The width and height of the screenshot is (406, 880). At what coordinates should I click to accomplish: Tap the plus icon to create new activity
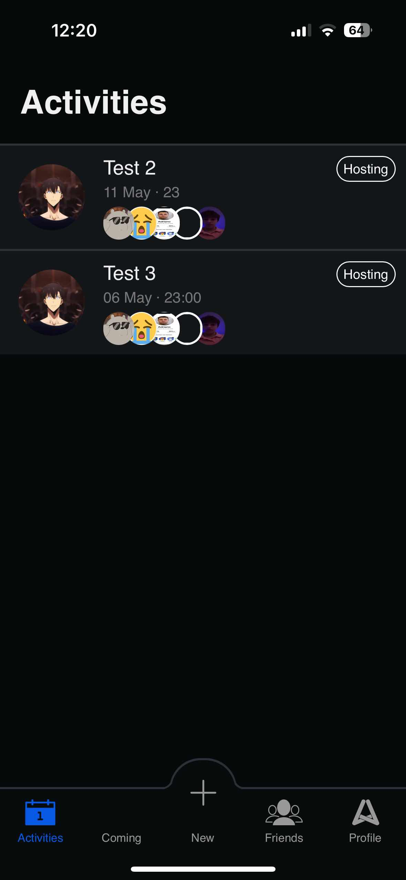pos(203,793)
